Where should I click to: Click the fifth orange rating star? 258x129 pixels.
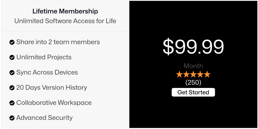coord(207,74)
